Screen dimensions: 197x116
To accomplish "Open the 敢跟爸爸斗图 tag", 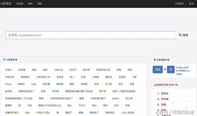I will pos(103,70).
